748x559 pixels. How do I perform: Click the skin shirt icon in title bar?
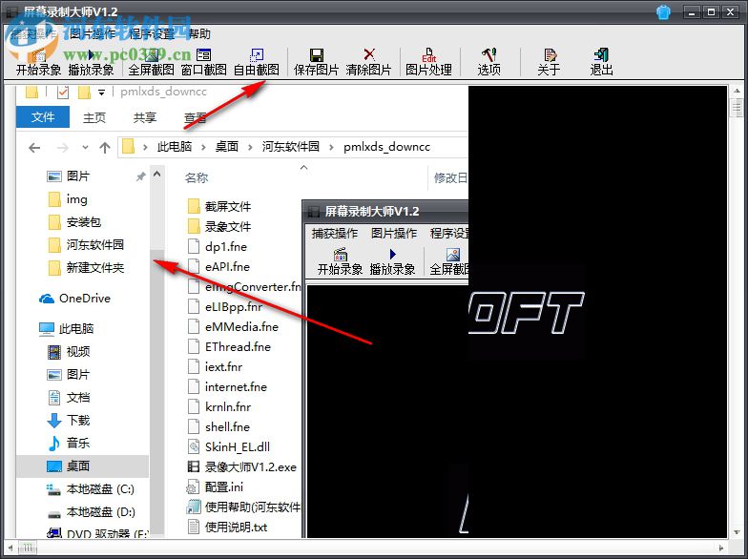point(663,11)
